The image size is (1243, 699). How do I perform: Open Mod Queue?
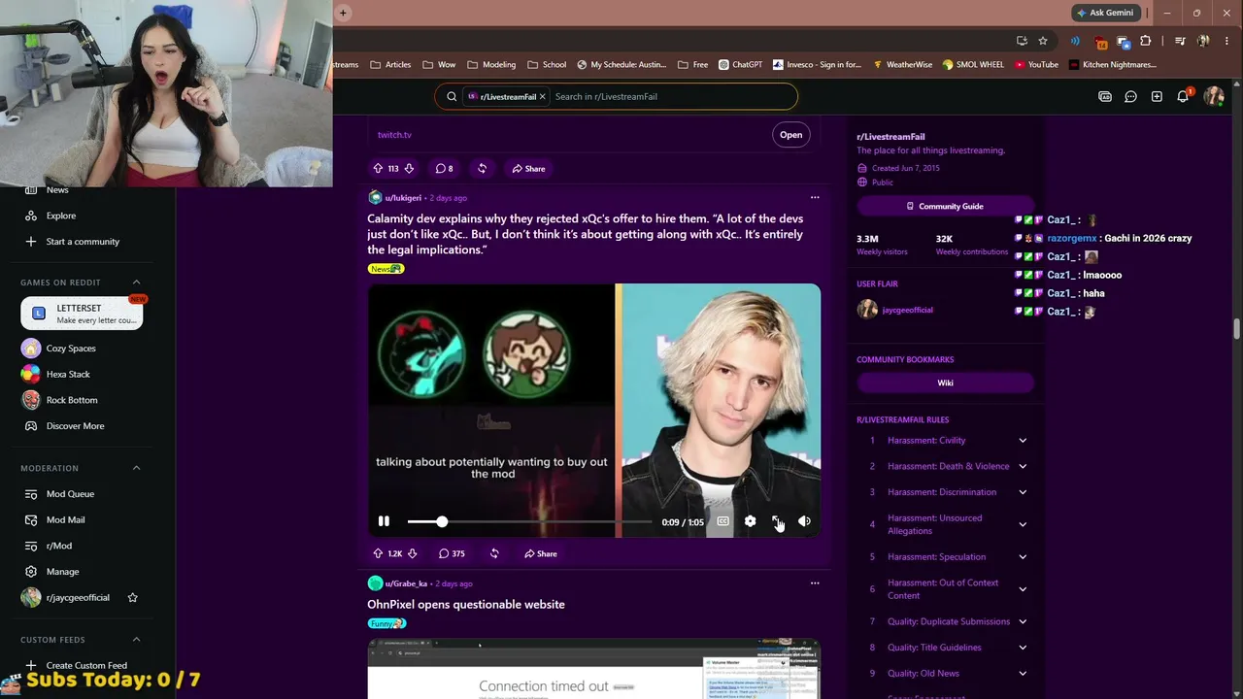[x=70, y=494]
